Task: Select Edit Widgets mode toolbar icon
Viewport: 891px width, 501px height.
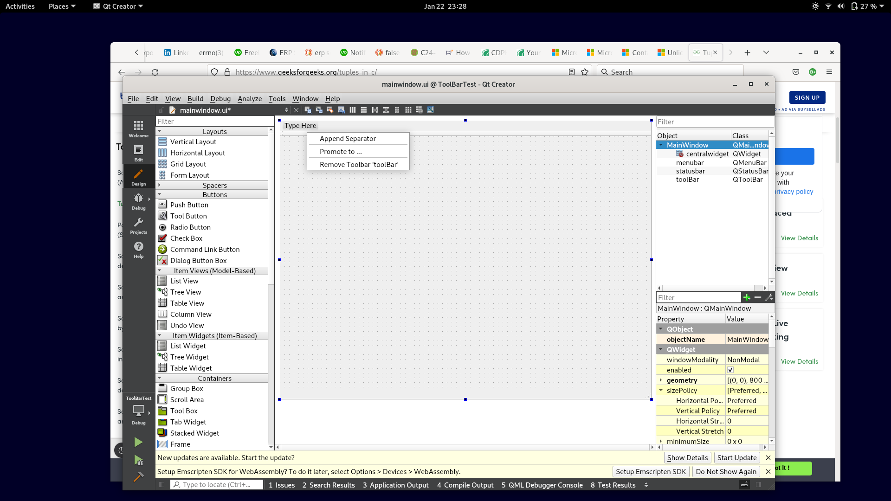Action: 308,110
